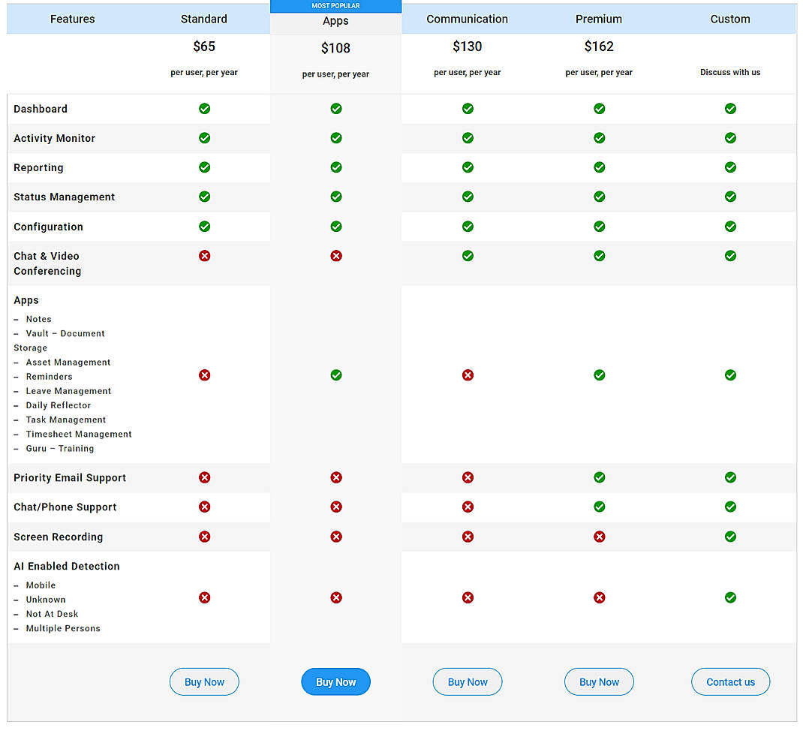Select Buy Now for the Premium plan
The image size is (803, 731).
(x=599, y=682)
